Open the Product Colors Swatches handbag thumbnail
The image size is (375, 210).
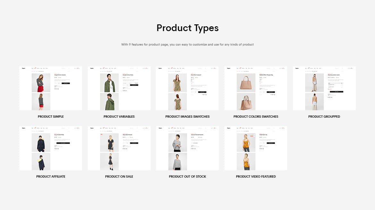[x=256, y=88]
